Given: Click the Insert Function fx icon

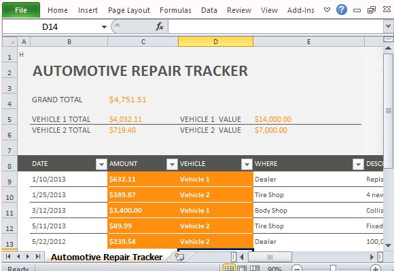Looking at the screenshot, I should click(x=160, y=26).
